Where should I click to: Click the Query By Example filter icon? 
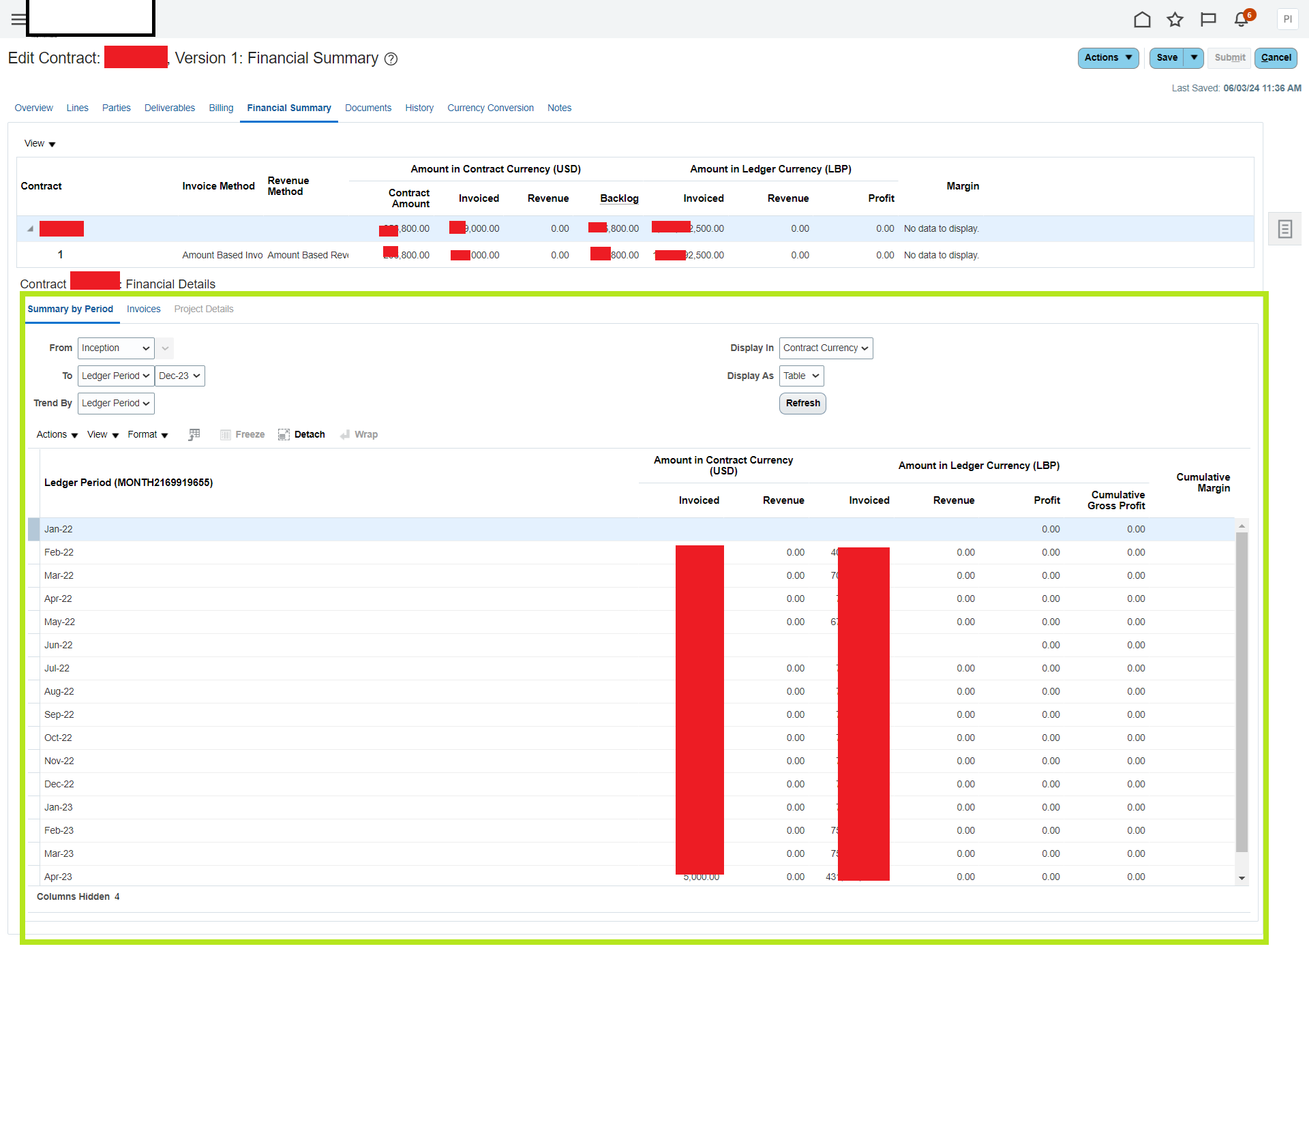click(194, 434)
